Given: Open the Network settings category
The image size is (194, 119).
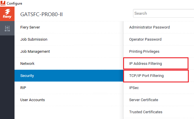Looking at the screenshot, I should (27, 64).
